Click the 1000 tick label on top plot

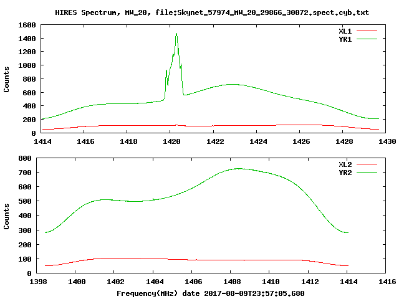[x=27, y=65]
